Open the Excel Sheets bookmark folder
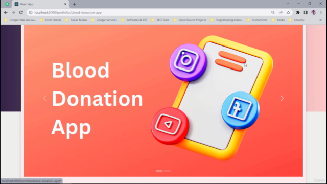This screenshot has width=327, height=184. (x=51, y=20)
